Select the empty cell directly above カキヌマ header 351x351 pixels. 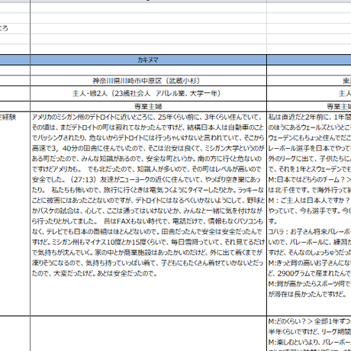pyautogui.click(x=148, y=49)
